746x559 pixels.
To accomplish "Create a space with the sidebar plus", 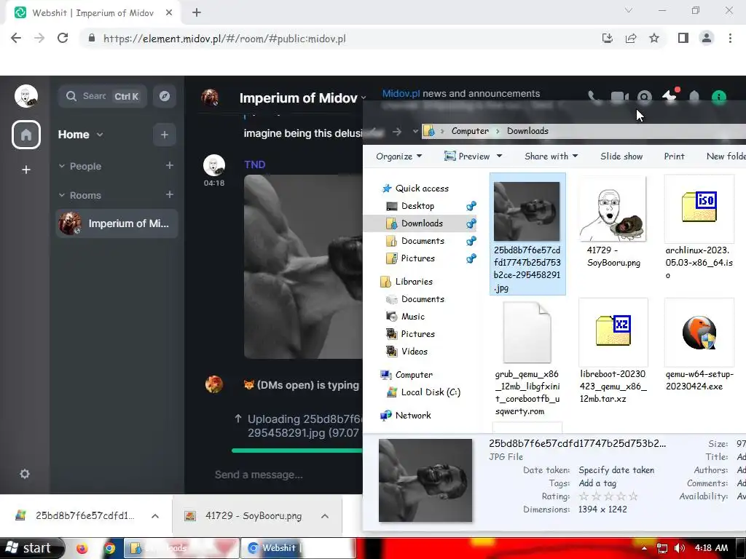I will coord(26,170).
